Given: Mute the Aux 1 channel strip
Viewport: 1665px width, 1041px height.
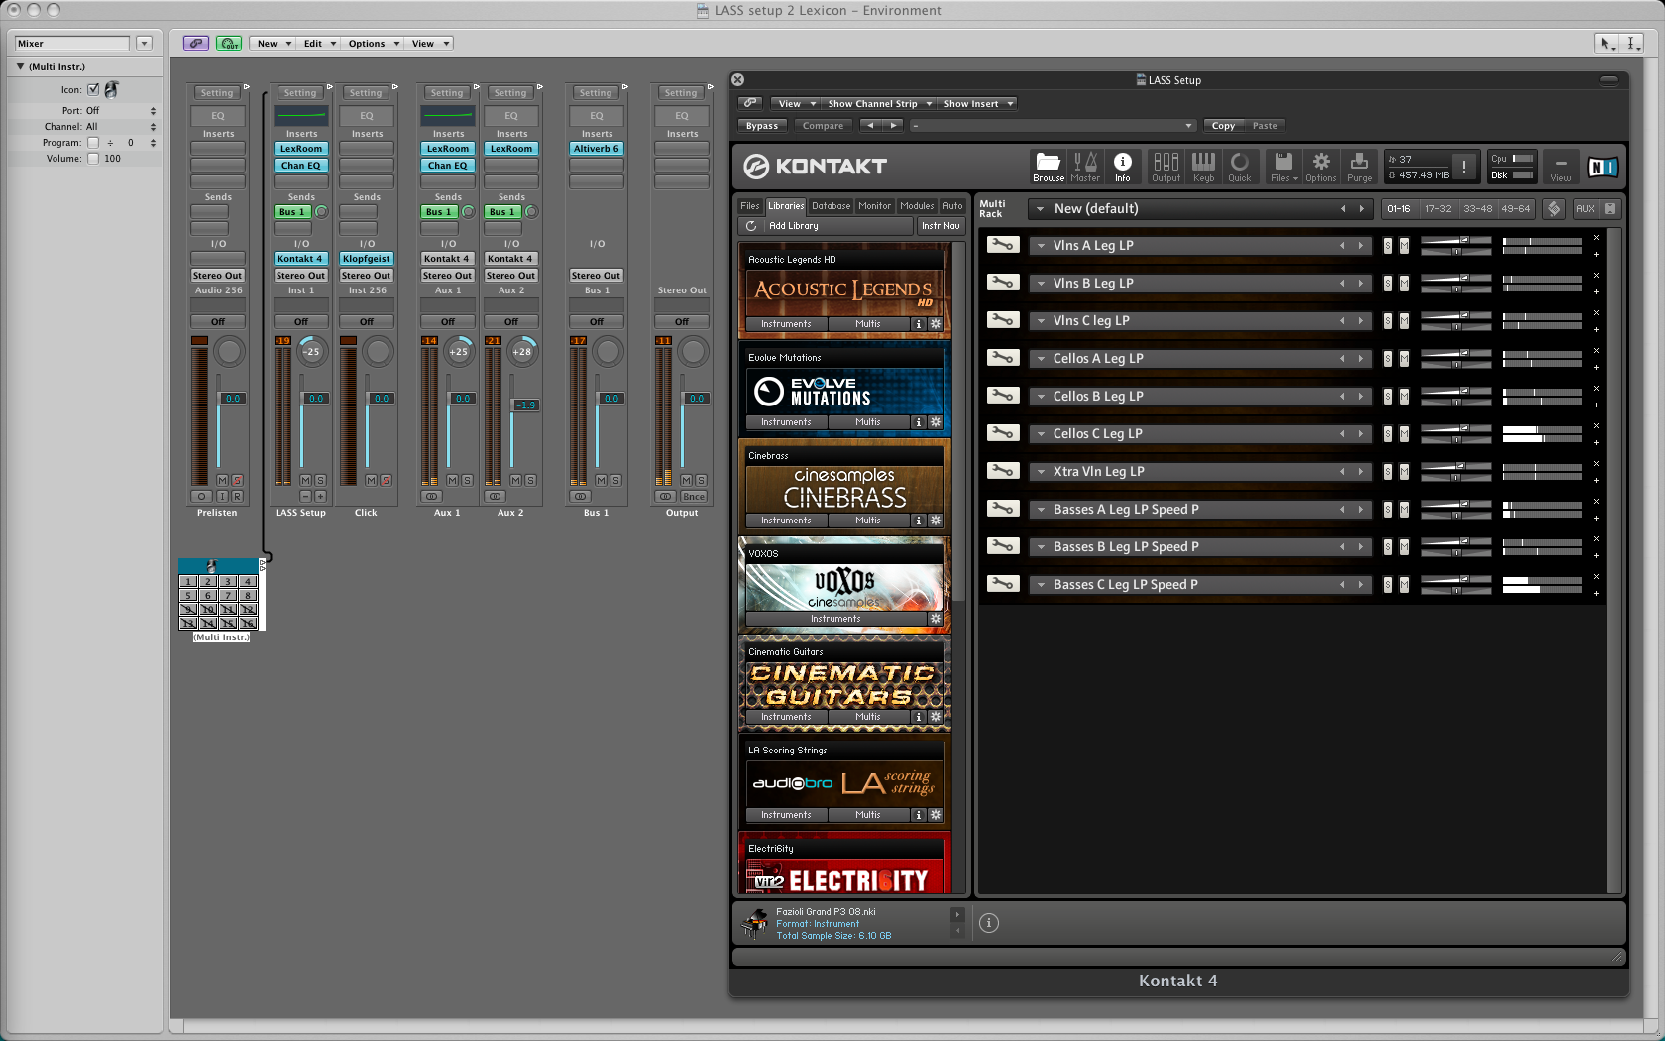Looking at the screenshot, I should click(x=452, y=480).
